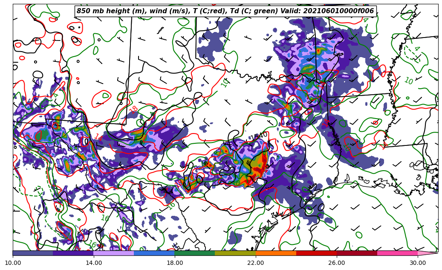Pick the bright red 24–26 colorbar segment
The image size is (442, 270).
coord(316,253)
